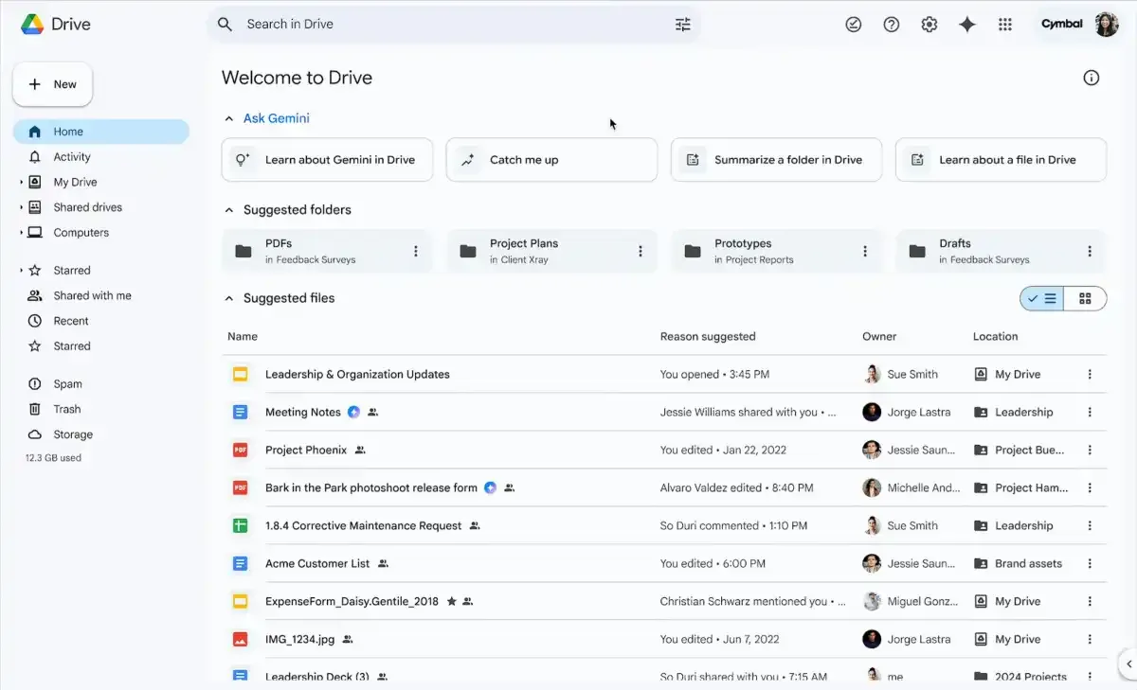Expand the My Drive tree arrow
The width and height of the screenshot is (1137, 690).
click(x=21, y=182)
